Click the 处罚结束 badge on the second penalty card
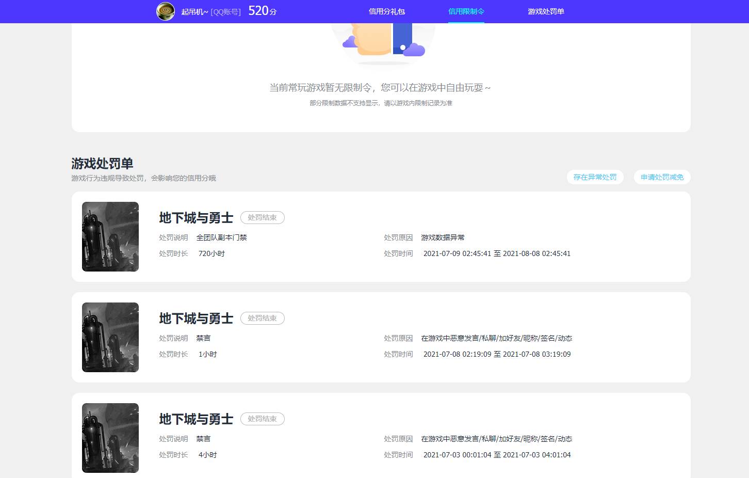This screenshot has height=478, width=749. (x=263, y=318)
